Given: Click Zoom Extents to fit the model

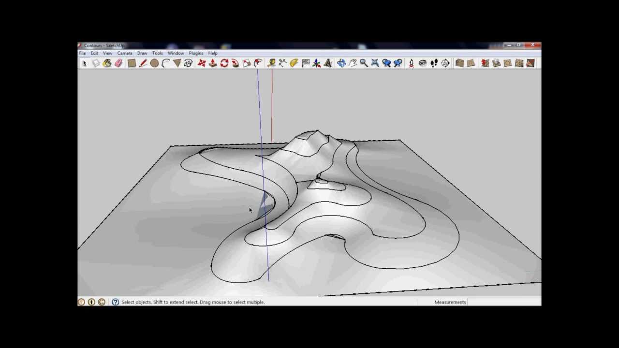Looking at the screenshot, I should [x=375, y=63].
